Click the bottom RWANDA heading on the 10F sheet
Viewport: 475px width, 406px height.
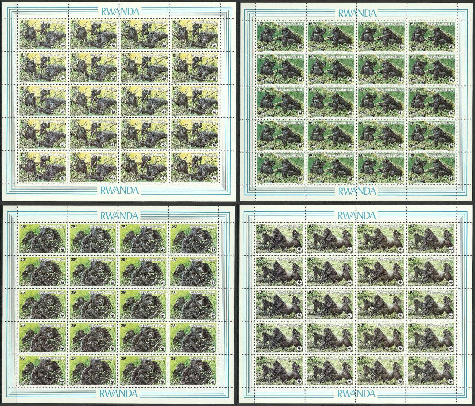(x=119, y=190)
